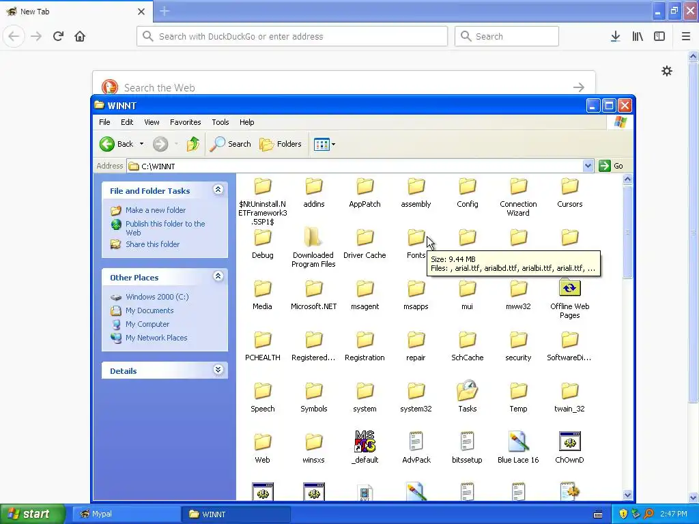The width and height of the screenshot is (699, 524).
Task: Collapse the Other Places panel
Action: [218, 277]
